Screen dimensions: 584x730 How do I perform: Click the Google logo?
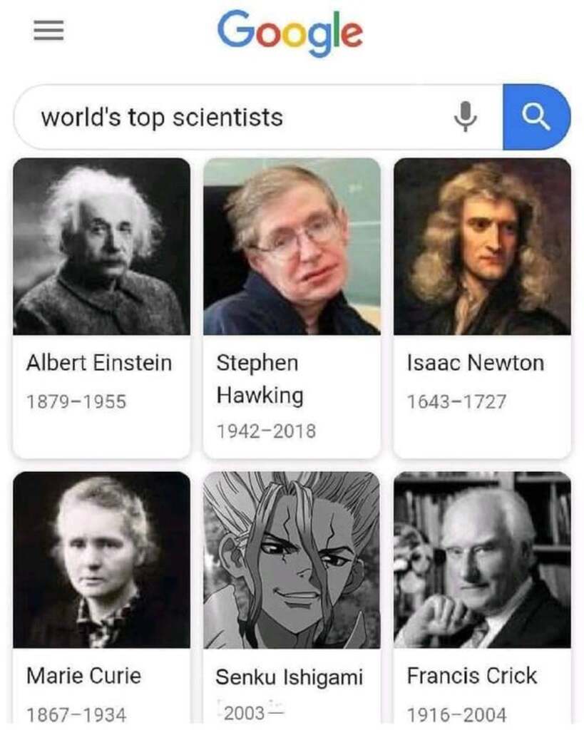pos(290,33)
